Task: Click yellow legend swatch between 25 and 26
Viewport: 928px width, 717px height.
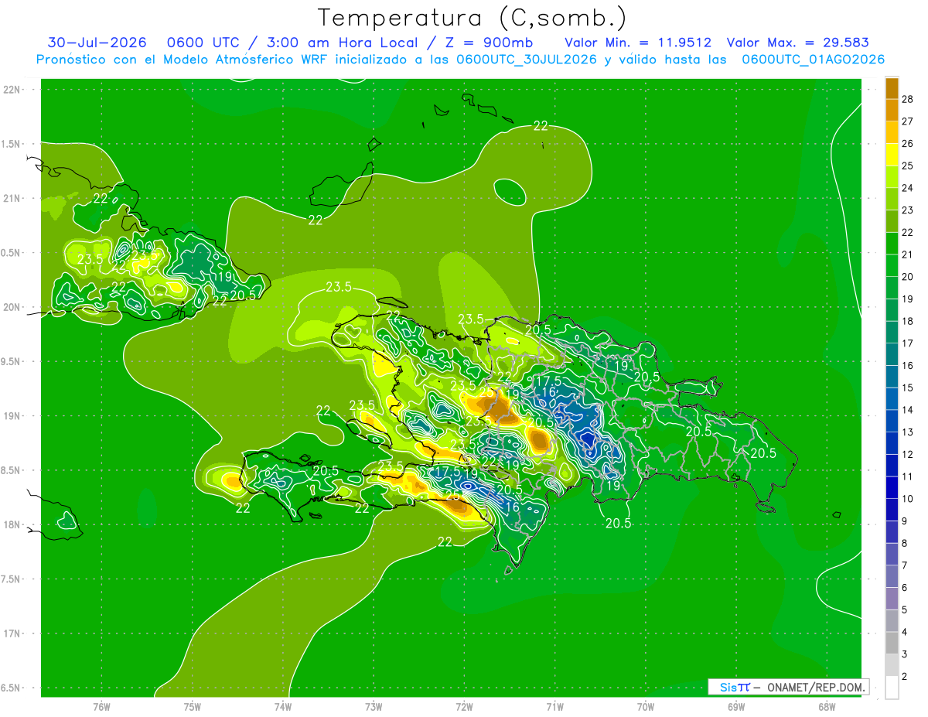Action: pos(892,155)
